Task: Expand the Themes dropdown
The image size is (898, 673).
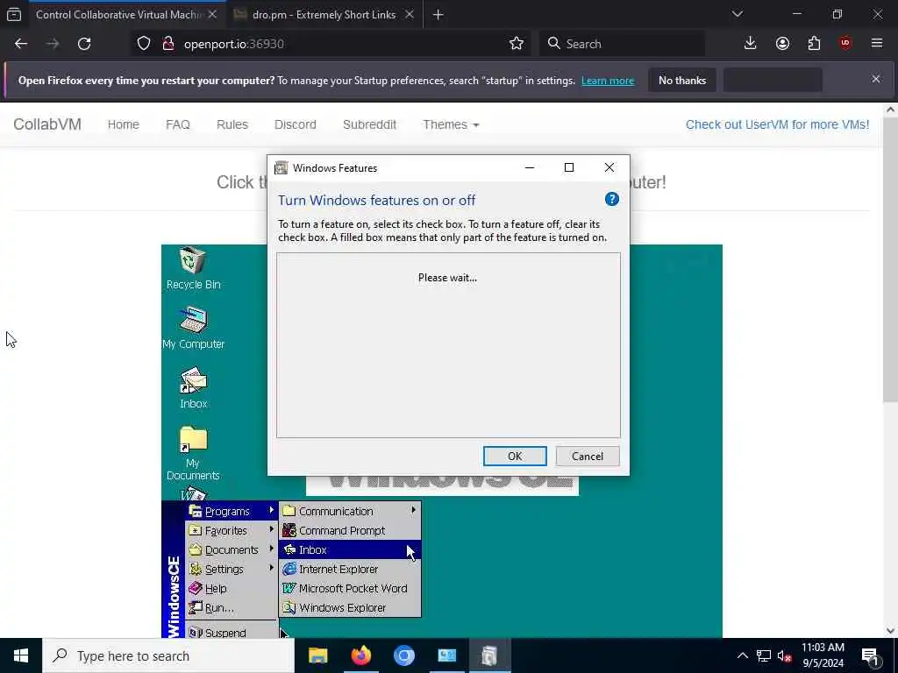Action: [x=451, y=124]
